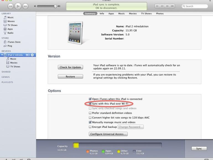The image size is (213, 160).
Task: Adjust the volume slider knob
Action: click(x=55, y=6)
